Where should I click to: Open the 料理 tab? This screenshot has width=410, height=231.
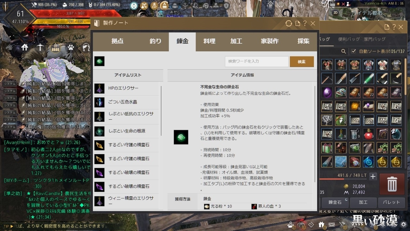(x=209, y=41)
